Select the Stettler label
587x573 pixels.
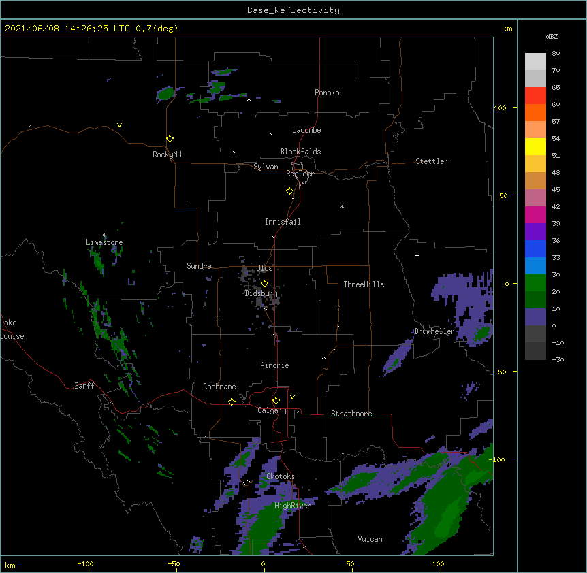tap(432, 161)
